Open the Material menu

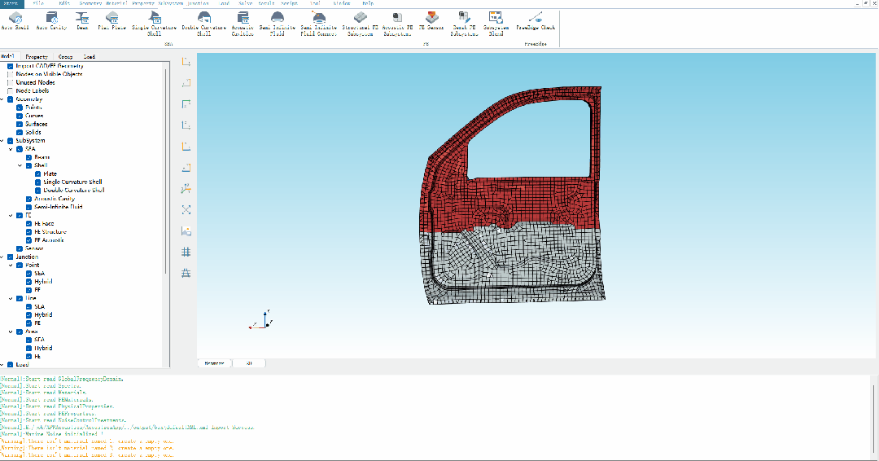click(116, 2)
